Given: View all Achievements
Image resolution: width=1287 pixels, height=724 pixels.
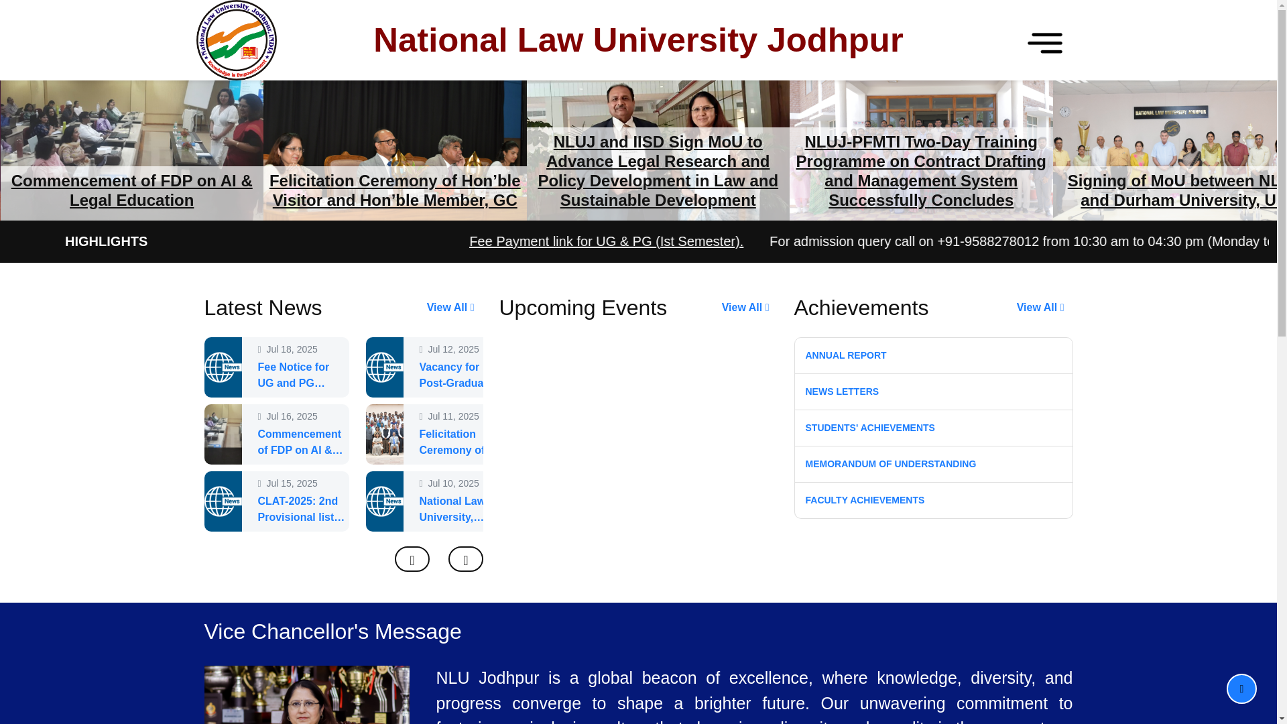Looking at the screenshot, I should pos(1040,308).
